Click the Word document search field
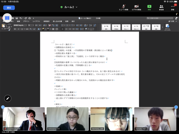The height and width of the screenshot is (134, 179). (160, 18)
